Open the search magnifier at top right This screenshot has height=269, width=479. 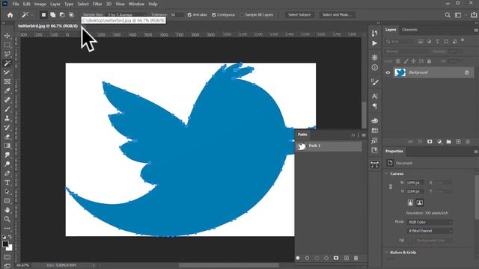[x=448, y=15]
